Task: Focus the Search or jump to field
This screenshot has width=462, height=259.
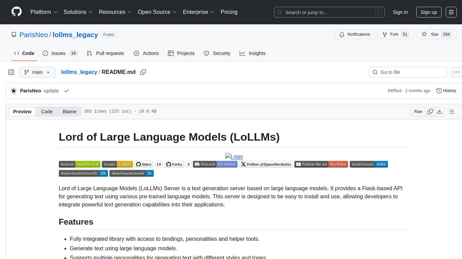Action: [330, 12]
